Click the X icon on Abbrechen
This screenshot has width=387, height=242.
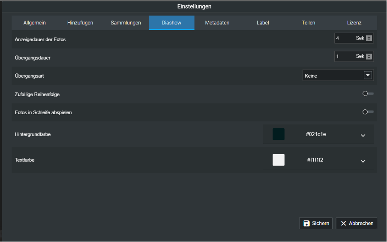click(343, 223)
